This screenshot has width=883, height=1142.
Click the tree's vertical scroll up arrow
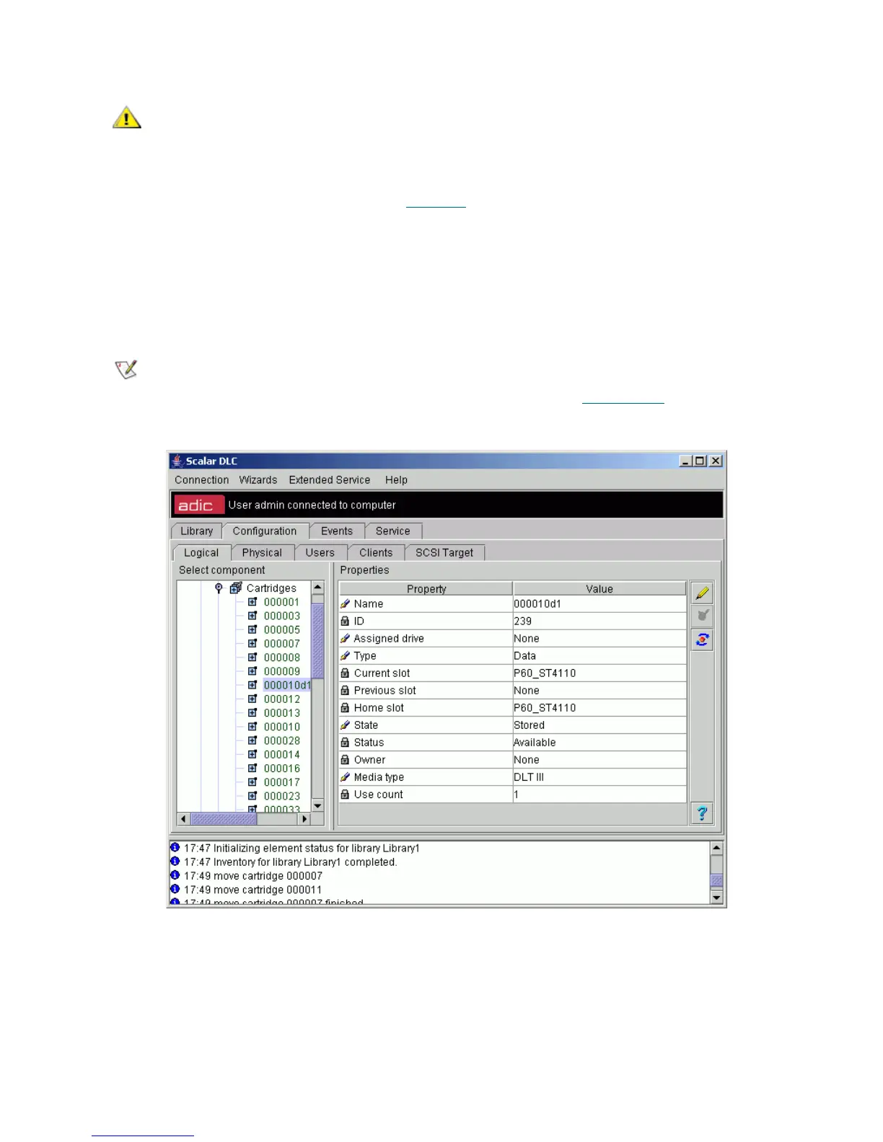pos(317,588)
